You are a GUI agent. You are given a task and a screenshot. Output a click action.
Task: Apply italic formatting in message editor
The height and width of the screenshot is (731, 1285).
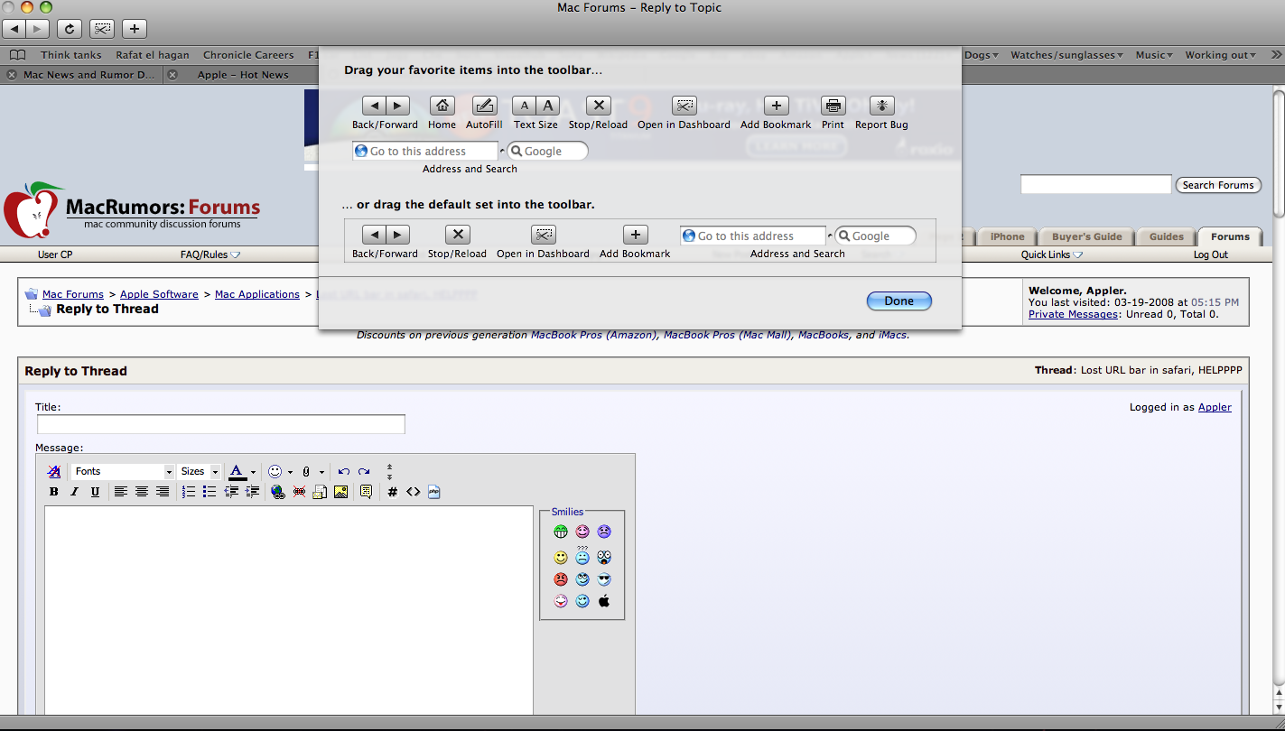tap(74, 492)
